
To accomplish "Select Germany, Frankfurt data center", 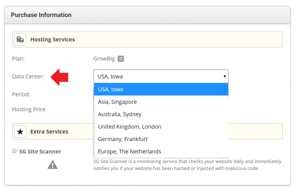I will click(161, 139).
